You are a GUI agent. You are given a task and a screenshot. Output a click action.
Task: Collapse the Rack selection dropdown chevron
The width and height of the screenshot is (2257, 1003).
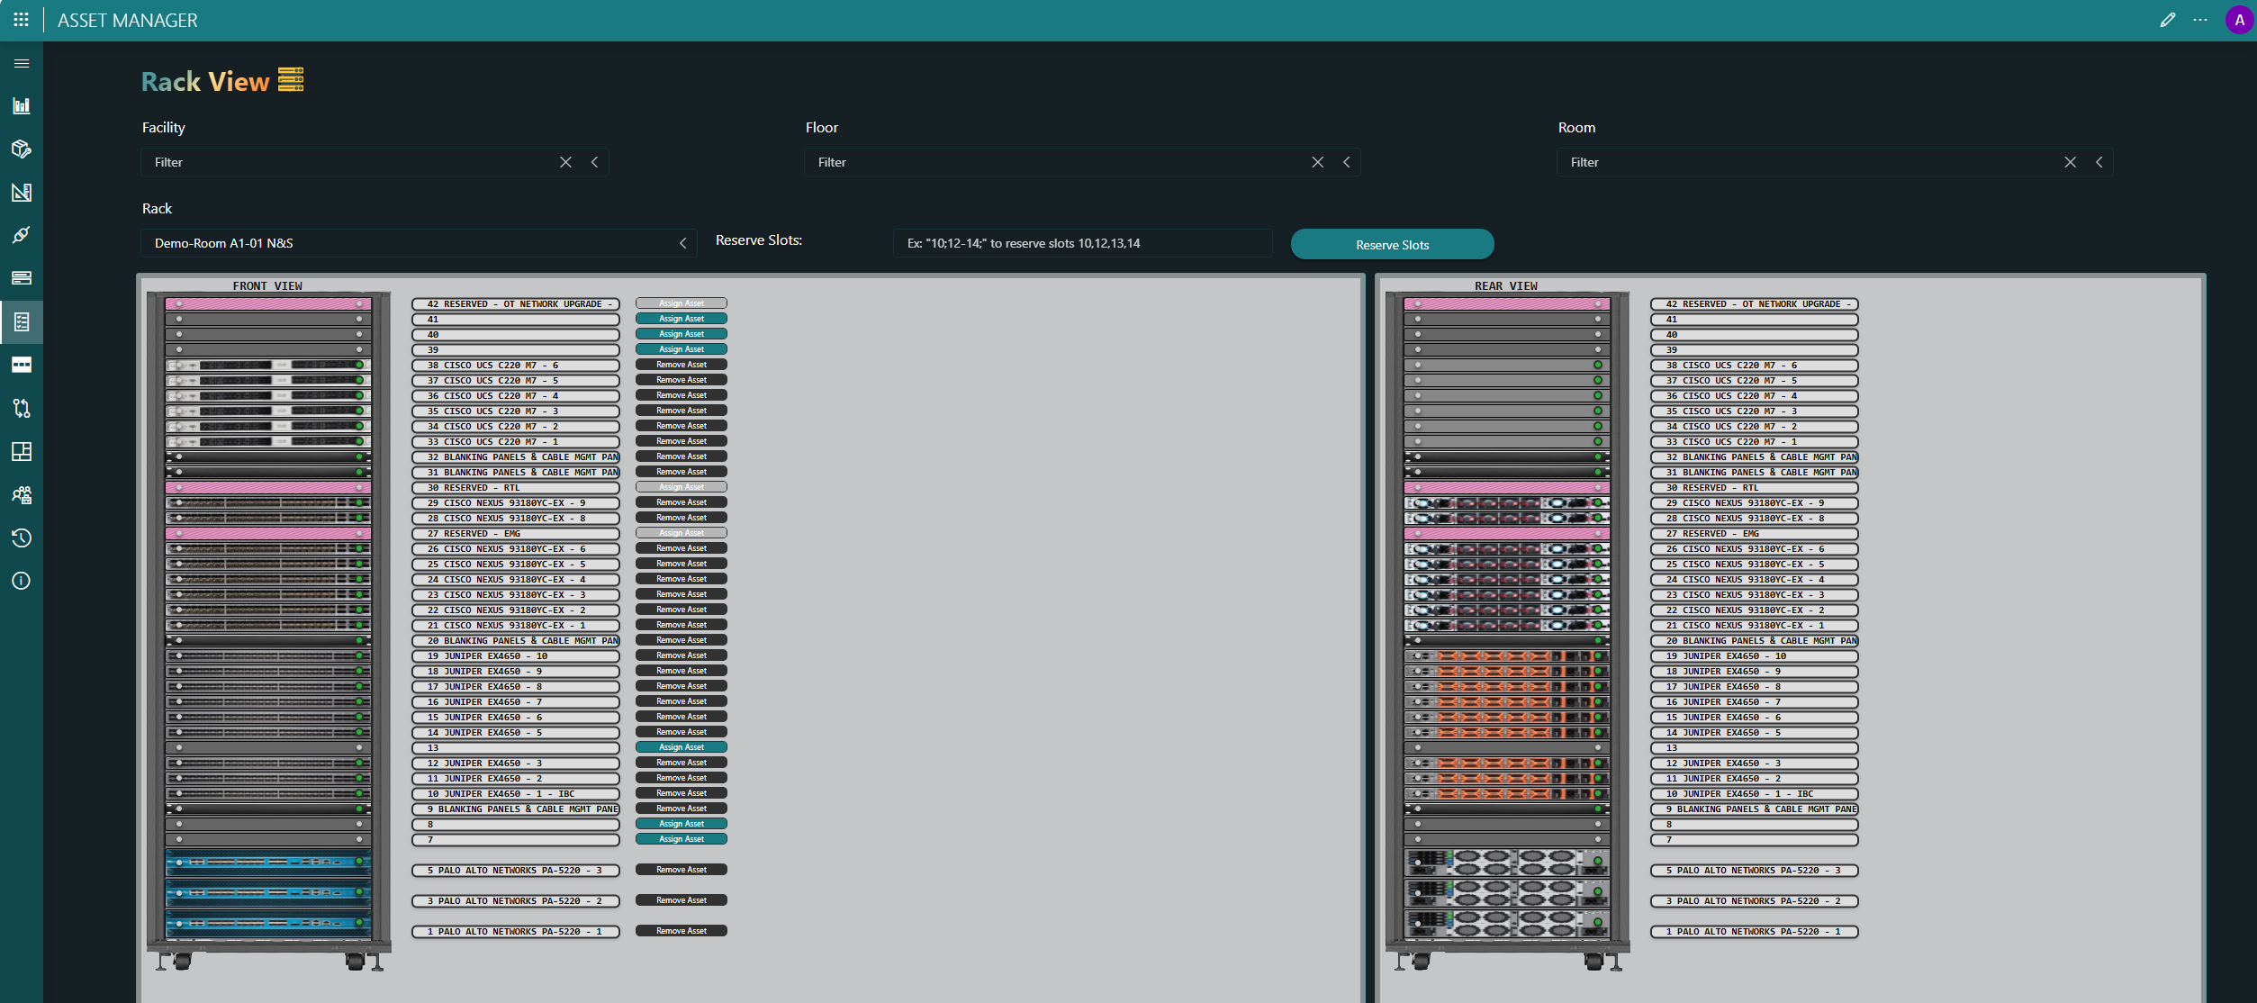click(682, 242)
